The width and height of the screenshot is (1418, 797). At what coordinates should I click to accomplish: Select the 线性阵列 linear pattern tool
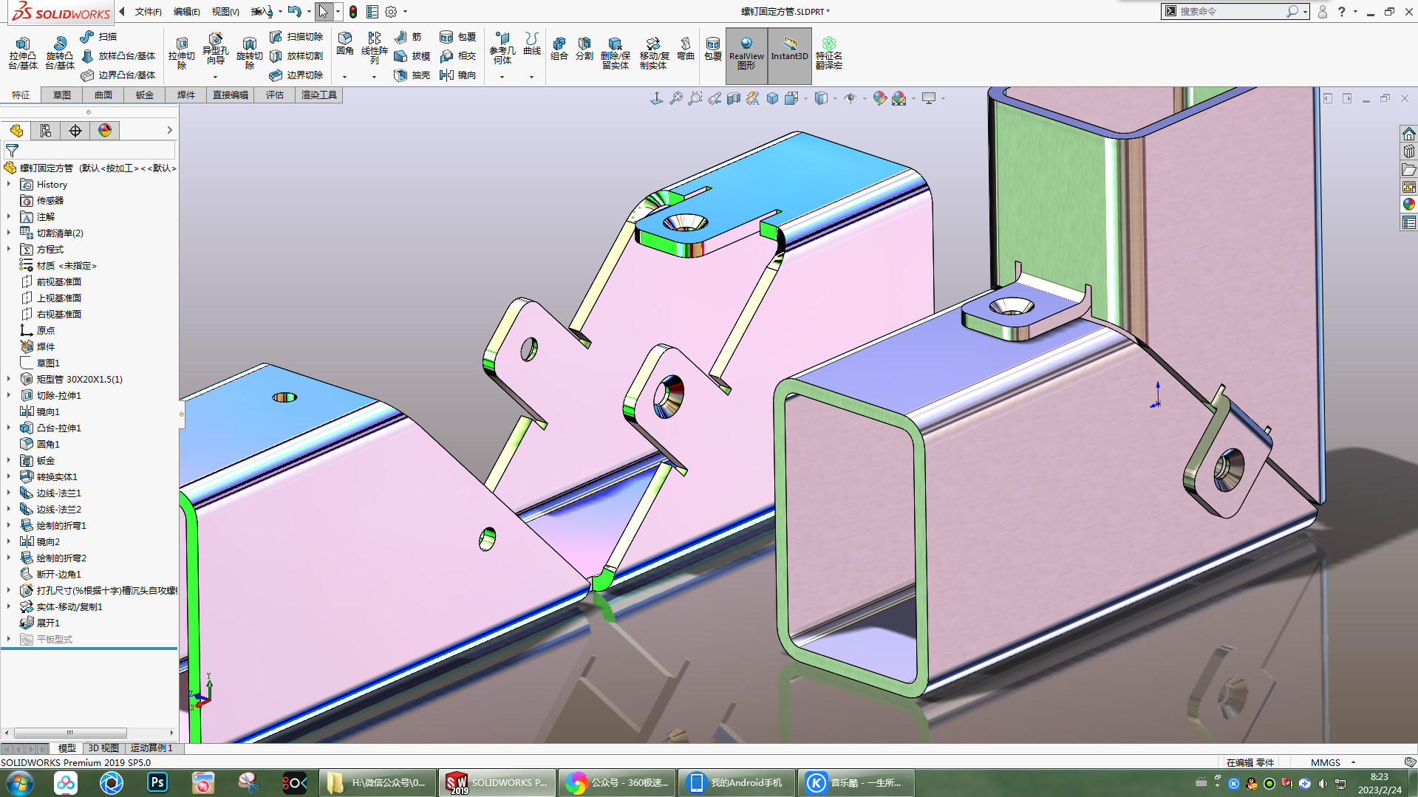[x=374, y=49]
